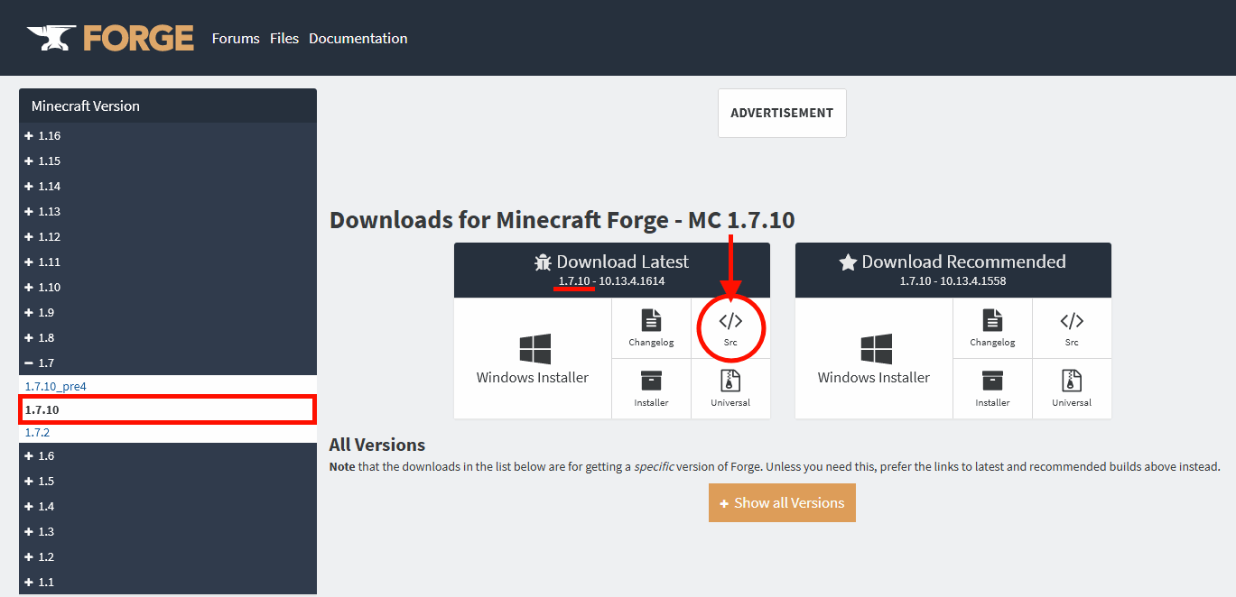Viewport: 1236px width, 597px height.
Task: Click the 1.7.10 - 10.13.4.1614 version text
Action: click(x=612, y=281)
